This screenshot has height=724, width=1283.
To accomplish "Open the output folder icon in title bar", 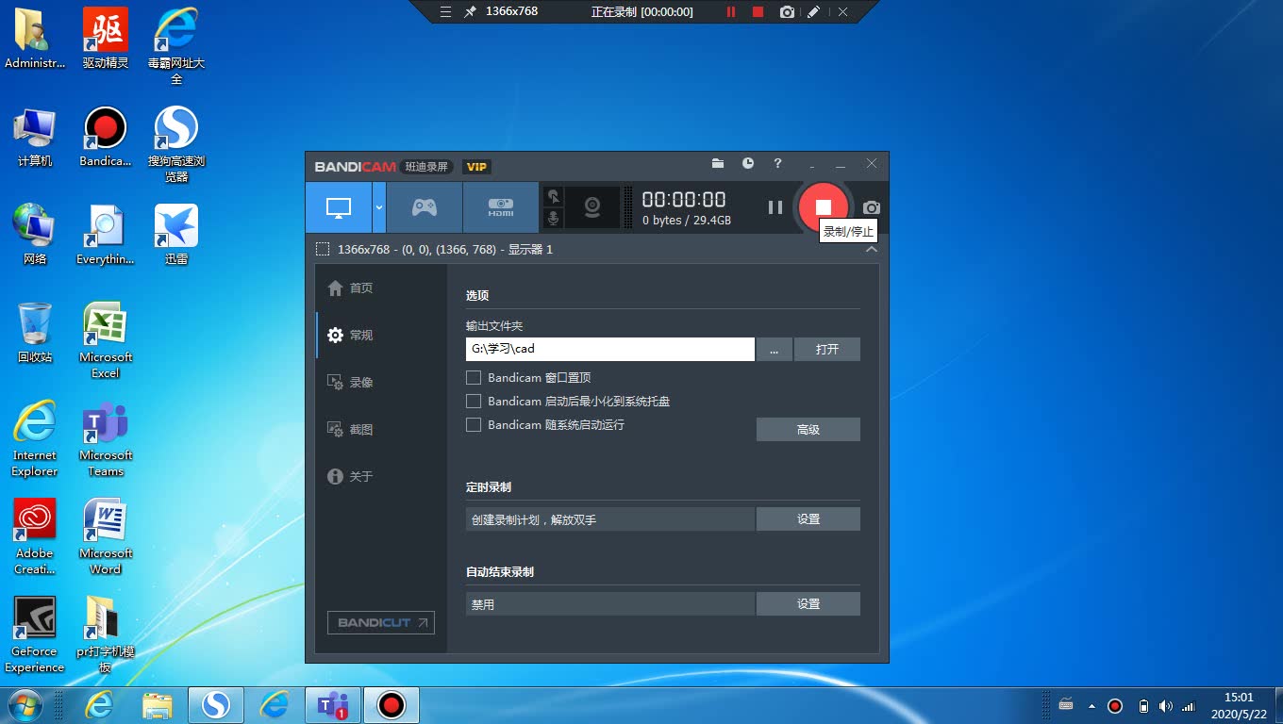I will pos(718,163).
